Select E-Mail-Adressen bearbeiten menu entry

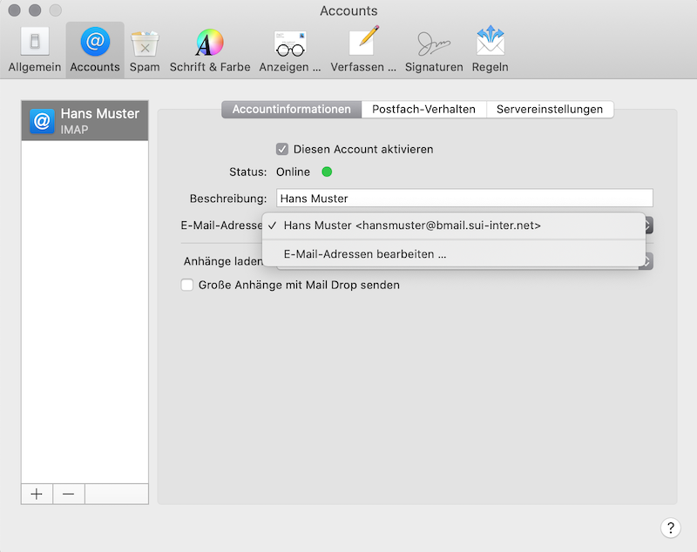click(365, 254)
